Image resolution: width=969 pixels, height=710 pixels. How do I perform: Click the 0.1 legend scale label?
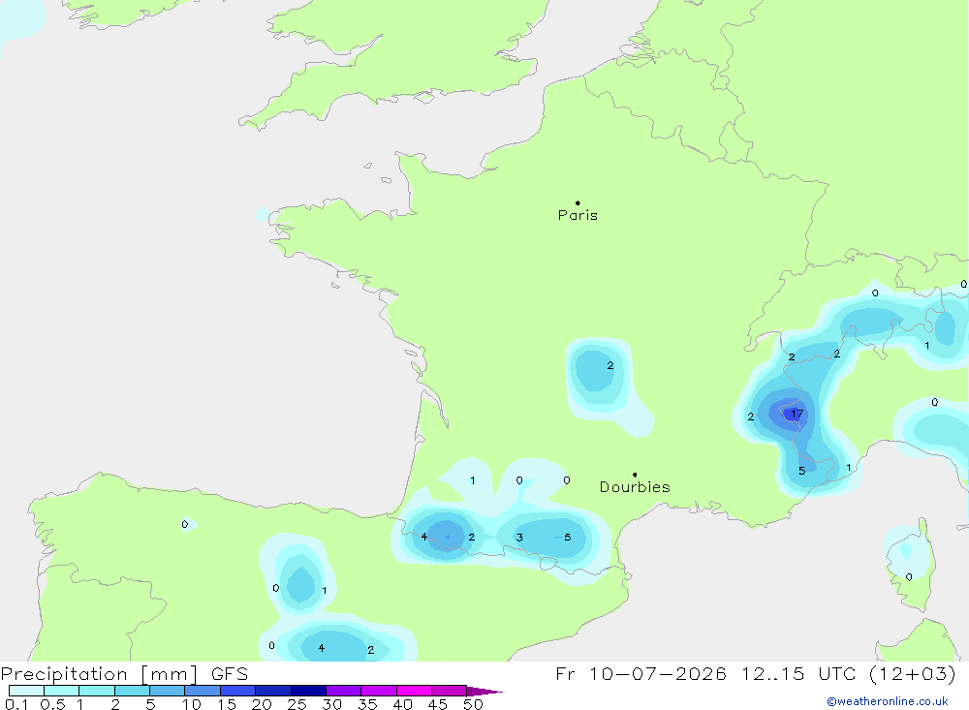click(16, 704)
